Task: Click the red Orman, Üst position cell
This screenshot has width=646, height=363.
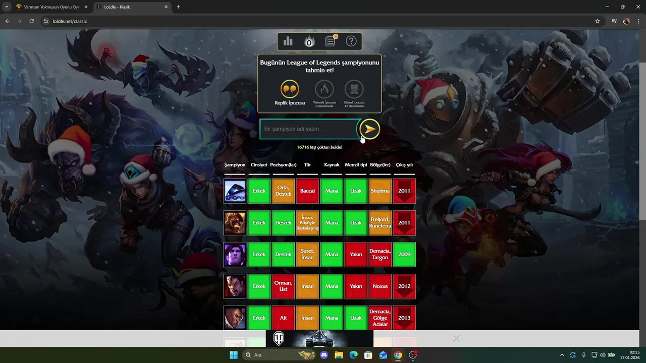Action: 283,286
